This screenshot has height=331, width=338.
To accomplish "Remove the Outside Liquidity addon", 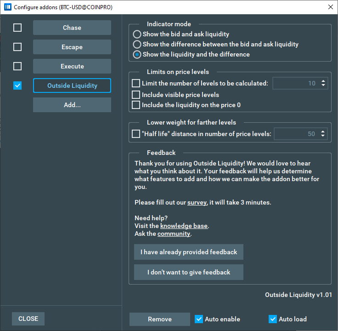I will (x=160, y=319).
